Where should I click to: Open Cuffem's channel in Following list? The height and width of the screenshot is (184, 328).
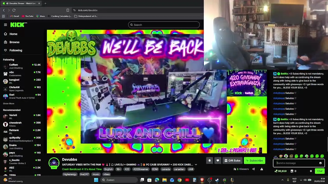coord(22,66)
